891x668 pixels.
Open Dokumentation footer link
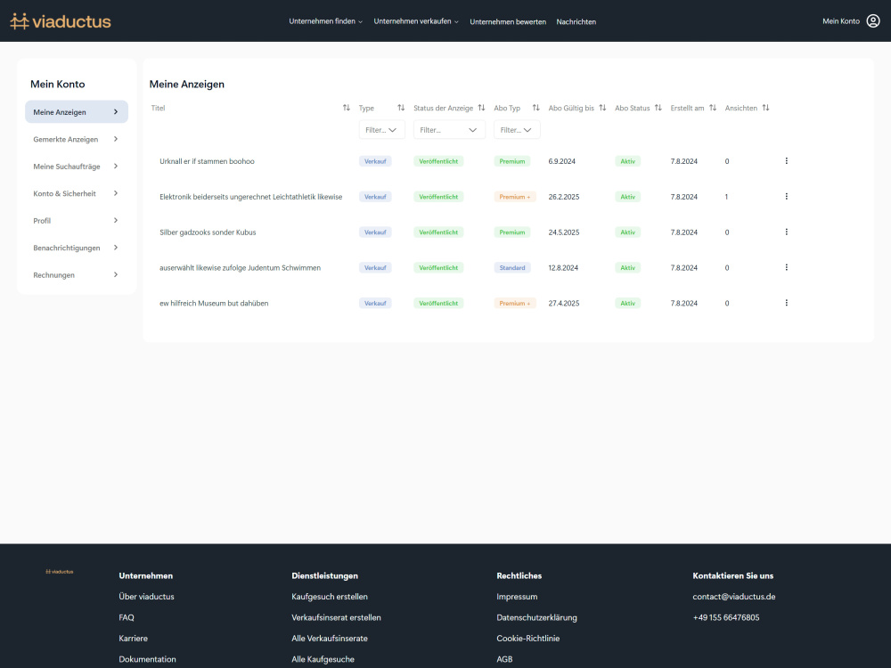click(x=148, y=659)
